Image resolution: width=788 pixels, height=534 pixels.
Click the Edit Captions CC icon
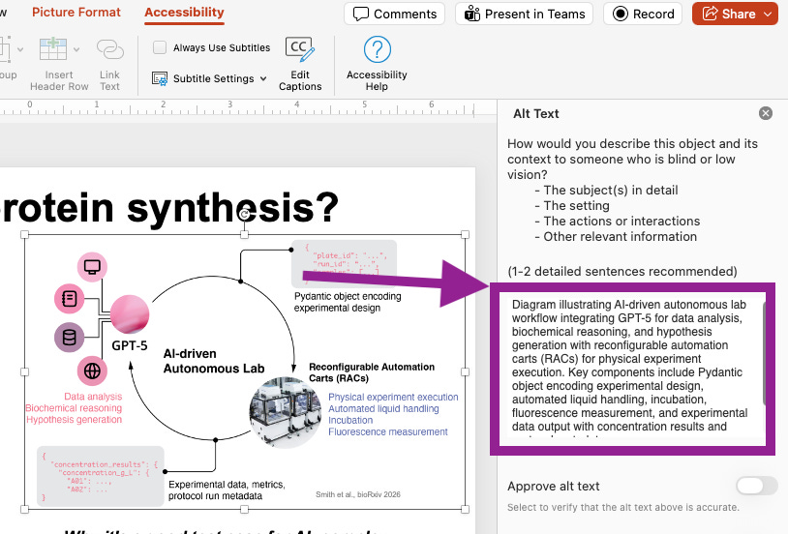300,49
